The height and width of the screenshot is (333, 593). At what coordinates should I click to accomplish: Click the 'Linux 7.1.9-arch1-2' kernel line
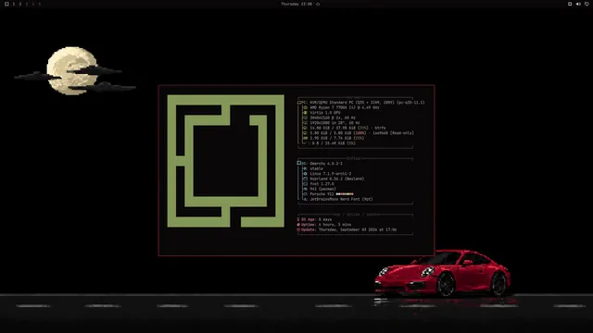pos(330,174)
